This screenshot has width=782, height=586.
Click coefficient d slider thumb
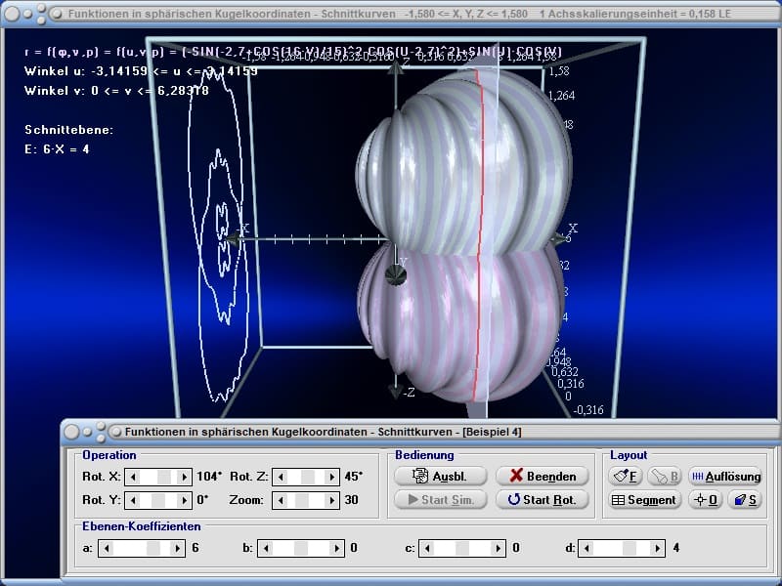tap(630, 549)
